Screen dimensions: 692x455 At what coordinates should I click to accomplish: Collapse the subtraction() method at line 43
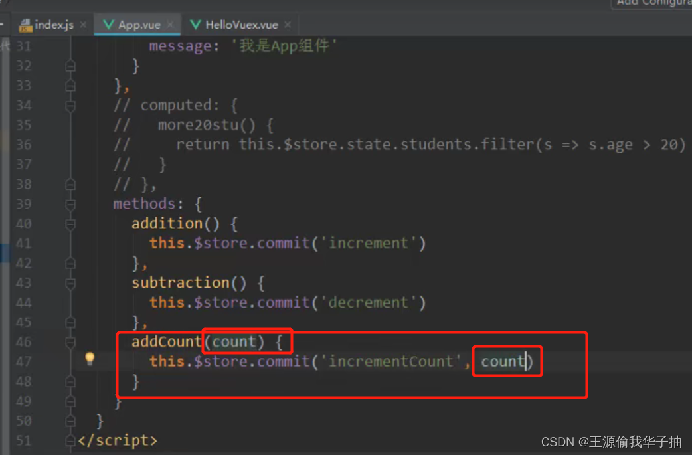point(70,284)
